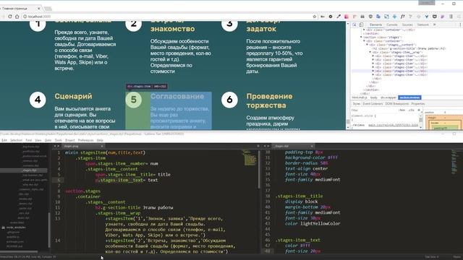The width and height of the screenshot is (463, 260).
Task: Toggle .cls class editor
Action: pos(411,110)
